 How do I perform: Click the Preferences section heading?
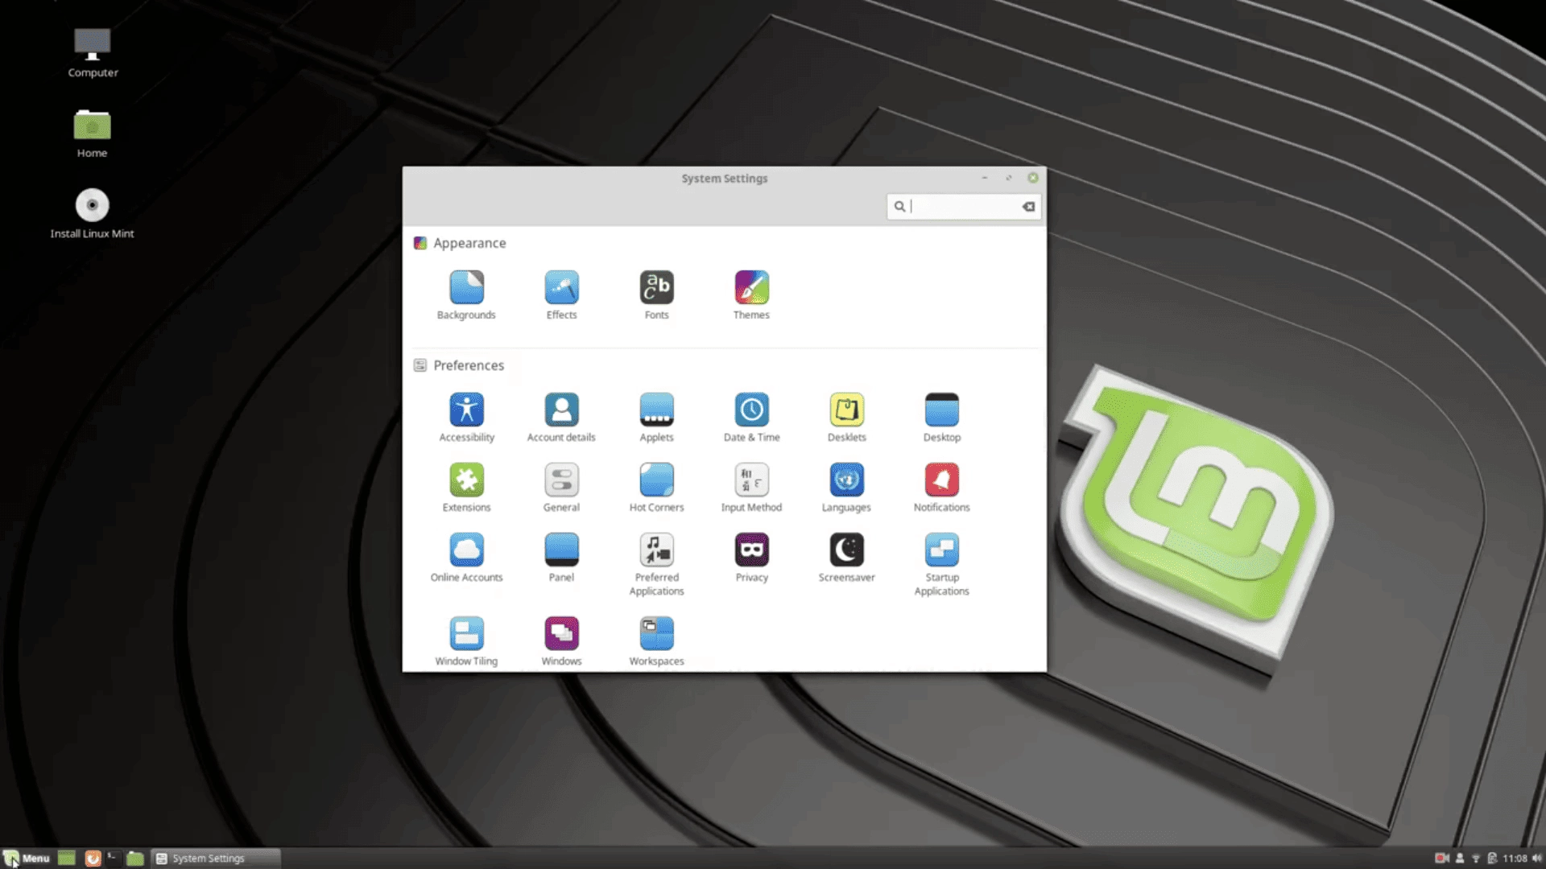pyautogui.click(x=469, y=365)
